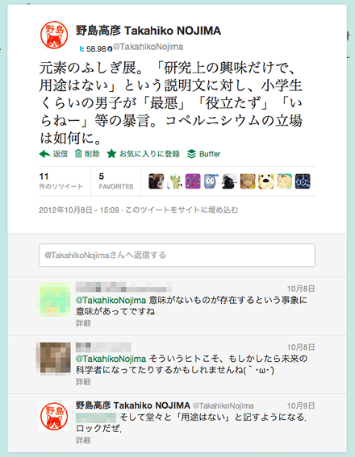Open the purple molecule retweeter avatar

click(193, 181)
